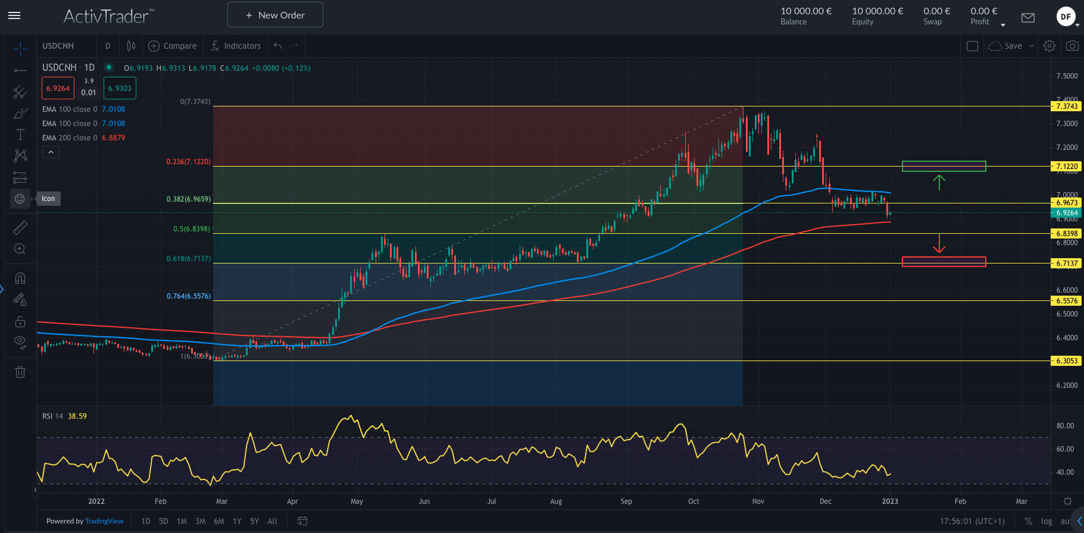The height and width of the screenshot is (533, 1084).
Task: Click the trash icon to remove drawings
Action: [x=20, y=372]
